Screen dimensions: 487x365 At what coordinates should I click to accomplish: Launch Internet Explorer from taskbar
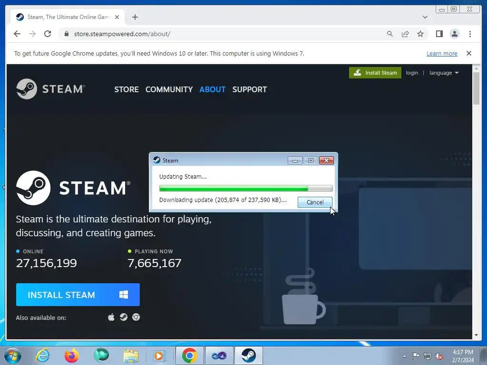42,355
